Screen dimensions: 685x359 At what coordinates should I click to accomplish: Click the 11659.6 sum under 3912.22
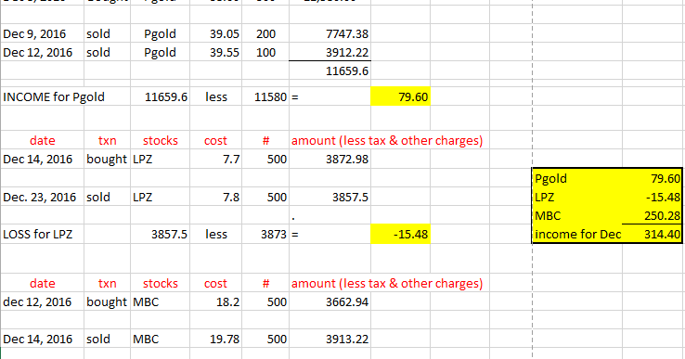pos(330,71)
